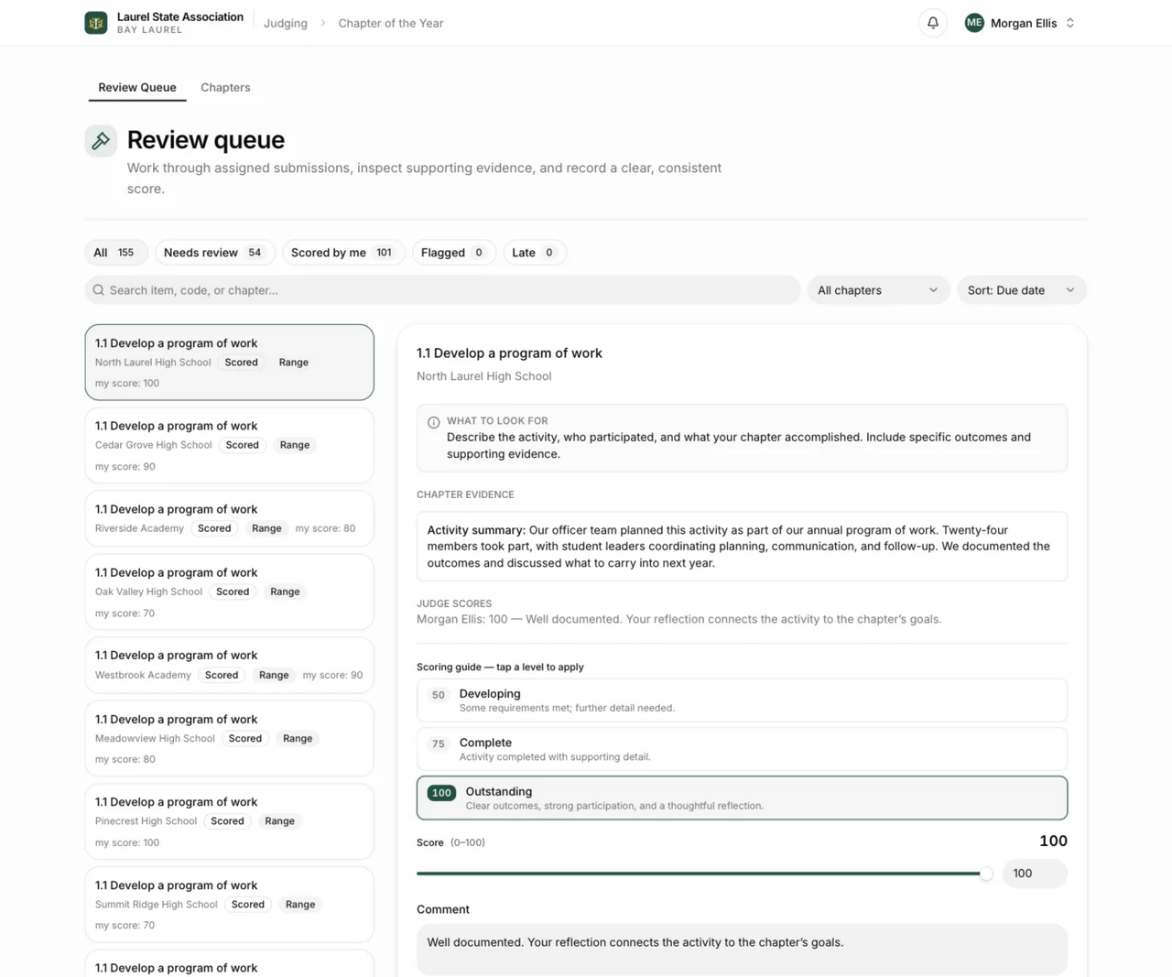The height and width of the screenshot is (977, 1172).
Task: Click the gavel icon beside Review queue
Action: pyautogui.click(x=101, y=140)
